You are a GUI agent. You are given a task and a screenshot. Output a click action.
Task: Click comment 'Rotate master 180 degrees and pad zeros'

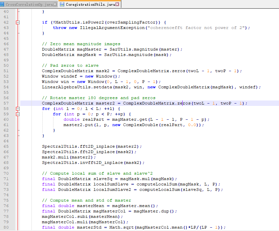tap(99, 98)
